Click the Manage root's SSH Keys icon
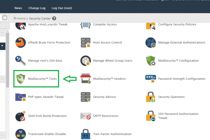The image size is (210, 140). tap(20, 61)
